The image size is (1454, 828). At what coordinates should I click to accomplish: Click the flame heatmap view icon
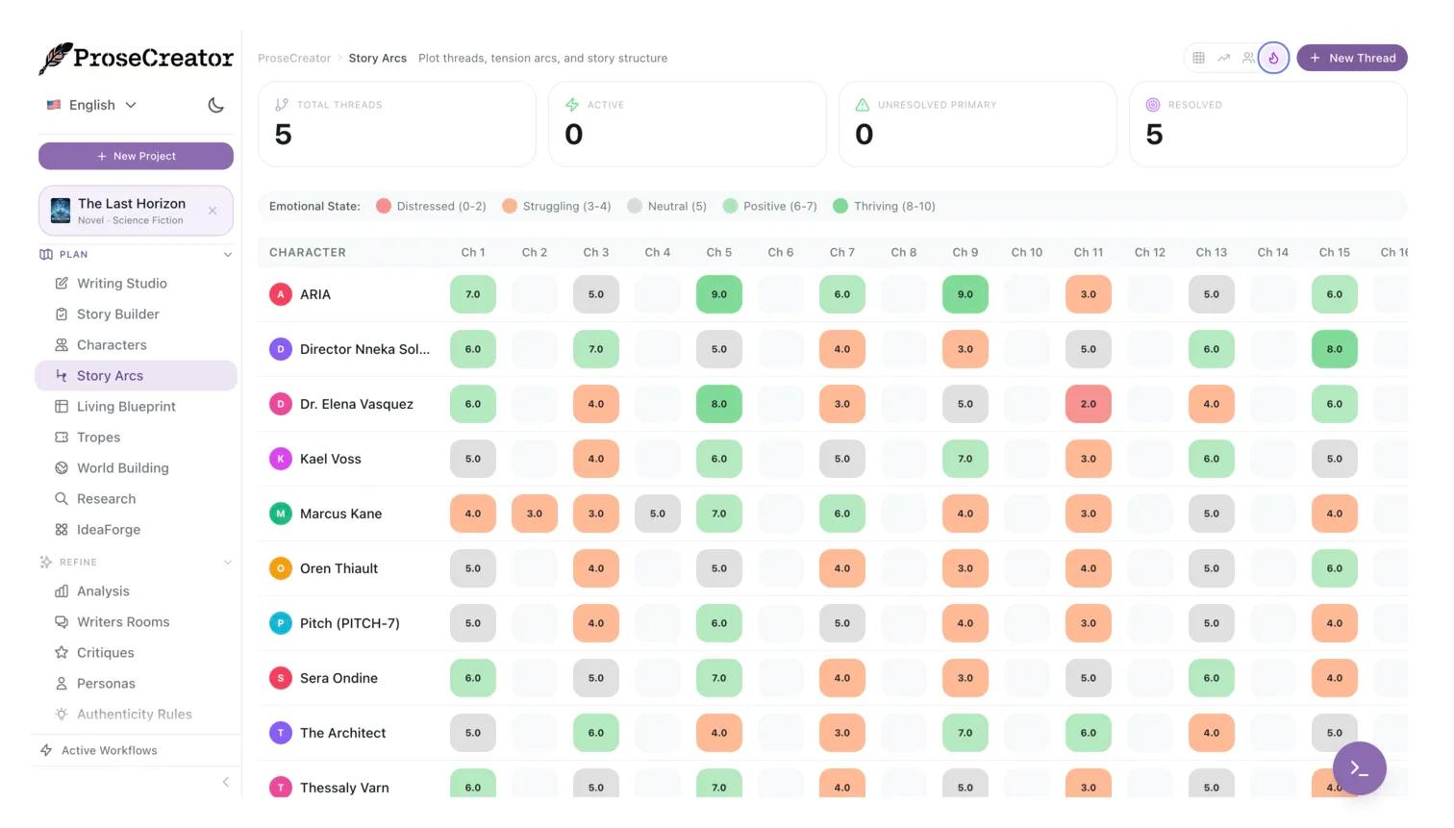click(1273, 58)
